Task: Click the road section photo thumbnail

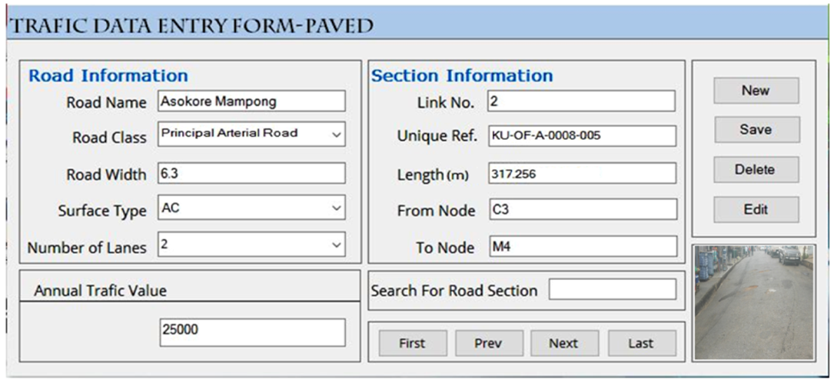Action: 753,302
